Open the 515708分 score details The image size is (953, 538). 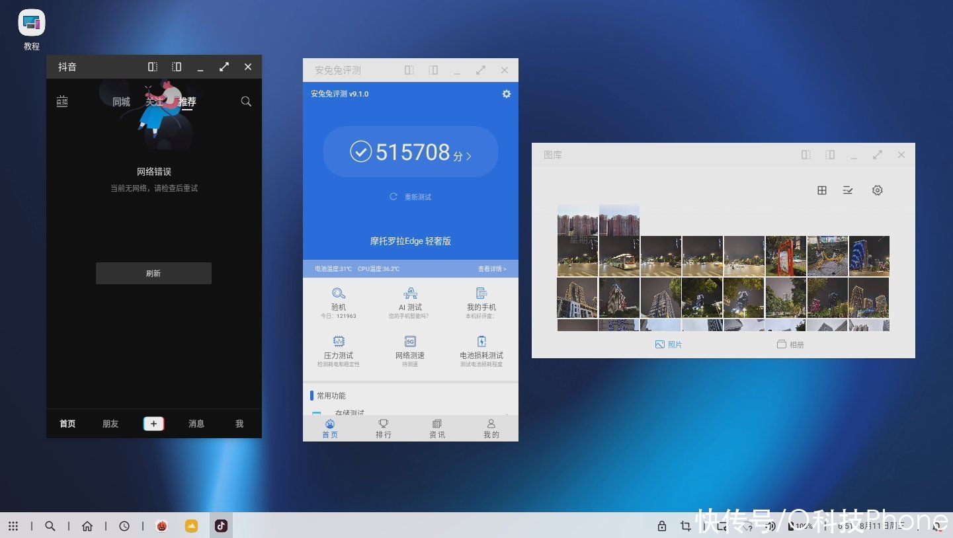(x=410, y=152)
